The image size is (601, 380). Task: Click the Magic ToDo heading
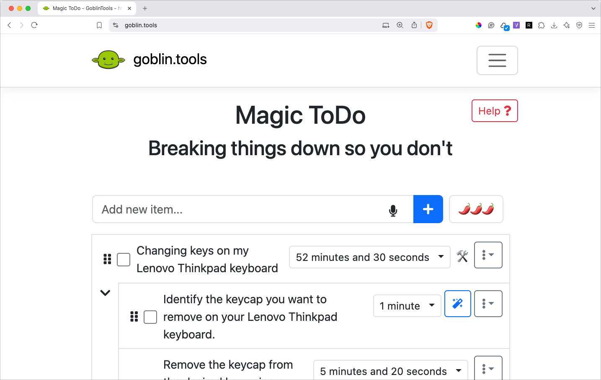coord(300,115)
